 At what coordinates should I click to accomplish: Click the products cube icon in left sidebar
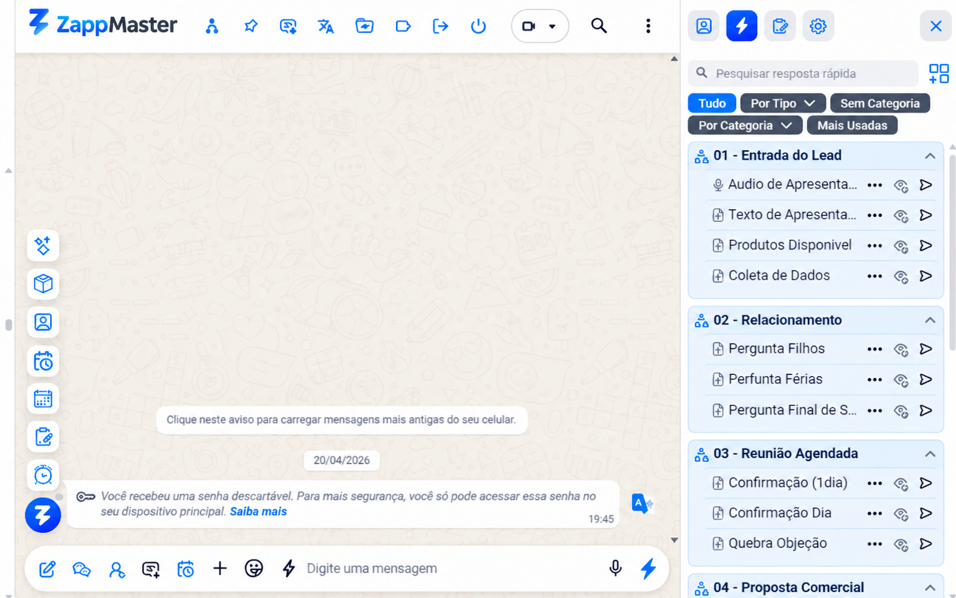(x=43, y=283)
